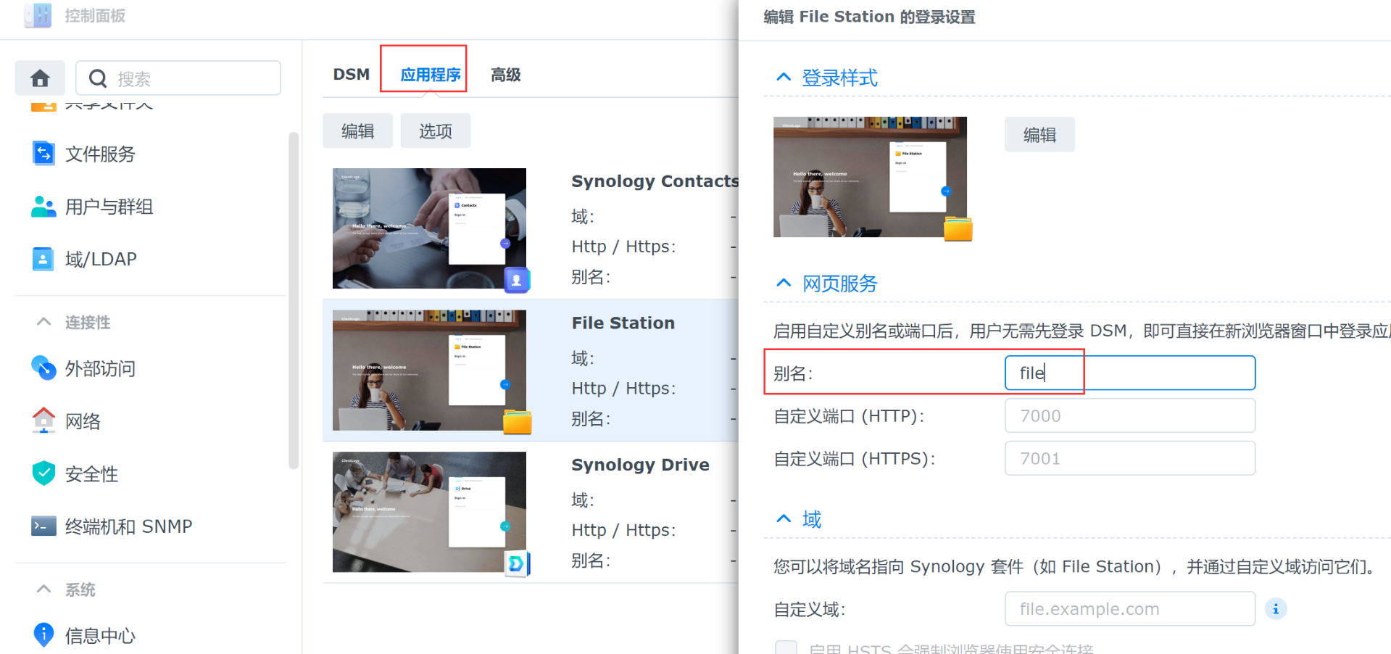Open 终端机和 SNMP terminal icon
This screenshot has height=654, width=1391.
[43, 526]
